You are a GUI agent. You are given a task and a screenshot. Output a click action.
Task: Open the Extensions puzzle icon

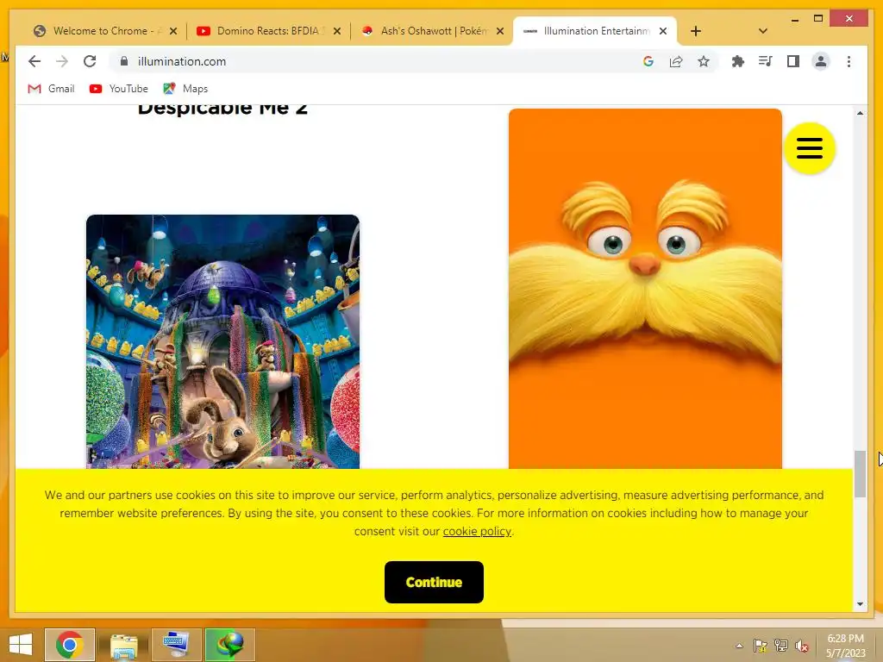[738, 61]
